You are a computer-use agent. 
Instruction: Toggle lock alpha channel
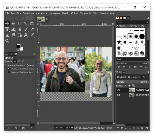[133, 86]
